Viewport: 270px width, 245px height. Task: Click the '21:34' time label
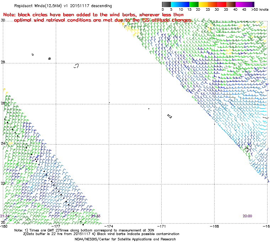(x=5, y=216)
